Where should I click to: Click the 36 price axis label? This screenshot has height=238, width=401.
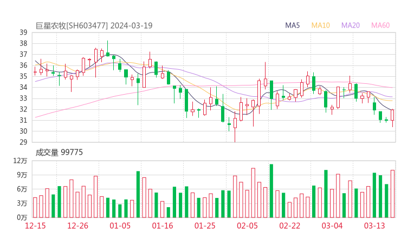23,65
